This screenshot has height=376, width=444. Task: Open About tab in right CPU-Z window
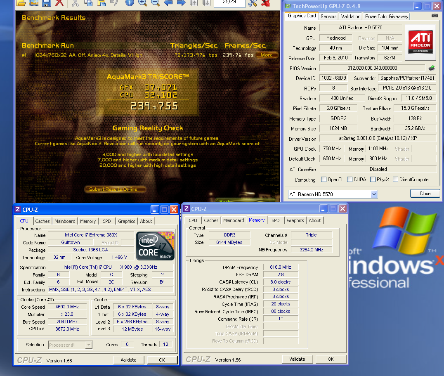314,220
